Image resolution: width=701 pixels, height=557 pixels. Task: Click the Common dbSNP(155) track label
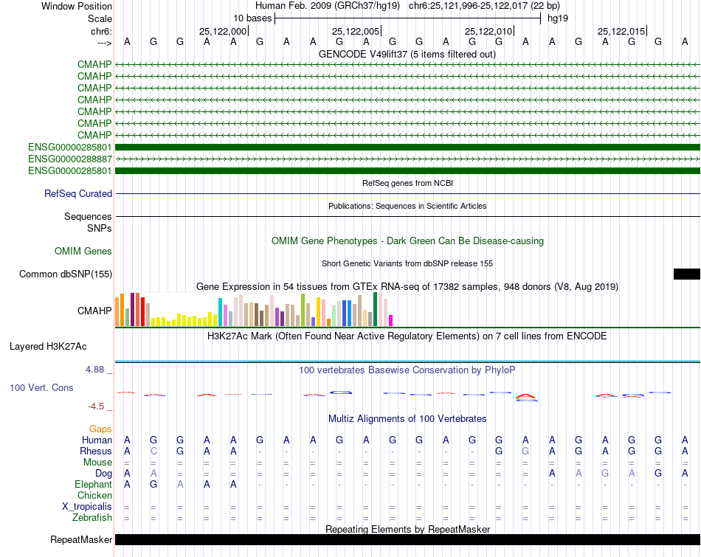tap(65, 274)
